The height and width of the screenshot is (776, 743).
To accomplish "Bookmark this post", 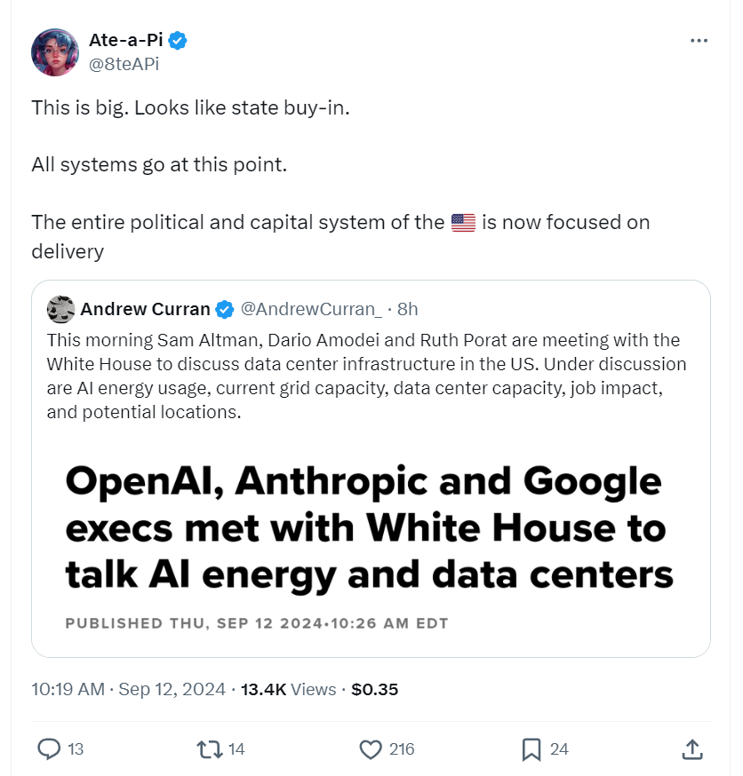I will pyautogui.click(x=531, y=749).
